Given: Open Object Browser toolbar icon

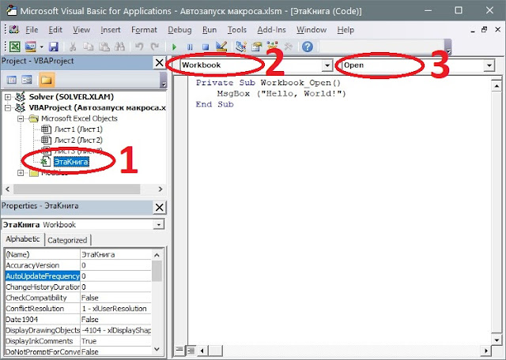Looking at the screenshot, I should tap(272, 45).
